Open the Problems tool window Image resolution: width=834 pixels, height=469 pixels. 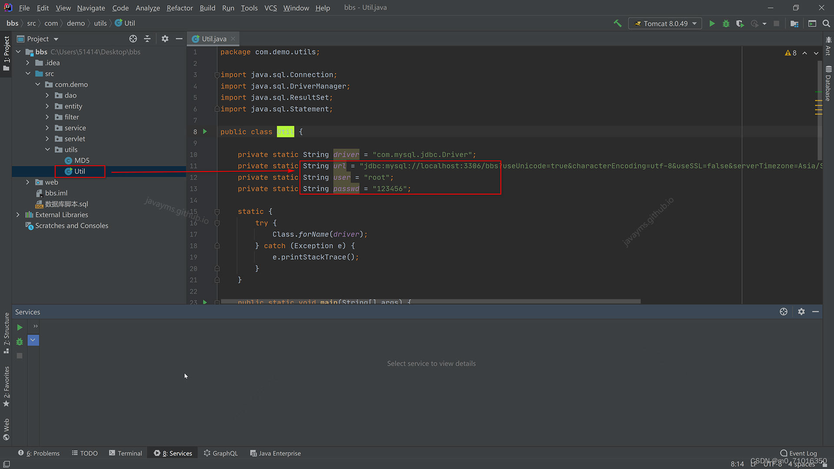coord(39,453)
